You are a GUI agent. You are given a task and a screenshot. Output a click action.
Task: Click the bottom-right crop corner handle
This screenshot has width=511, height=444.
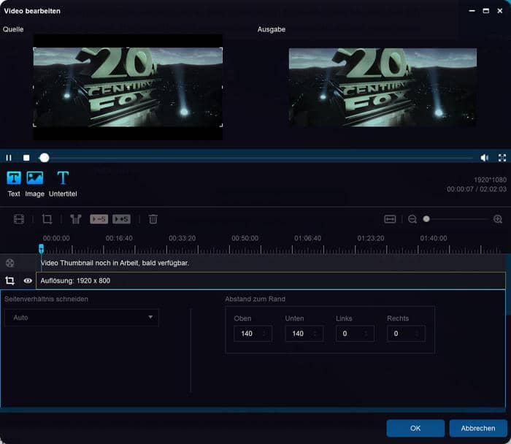click(x=222, y=125)
